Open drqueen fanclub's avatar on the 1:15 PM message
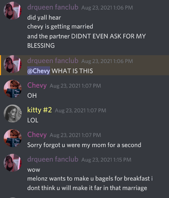This screenshot has height=198, width=169. (x=13, y=163)
